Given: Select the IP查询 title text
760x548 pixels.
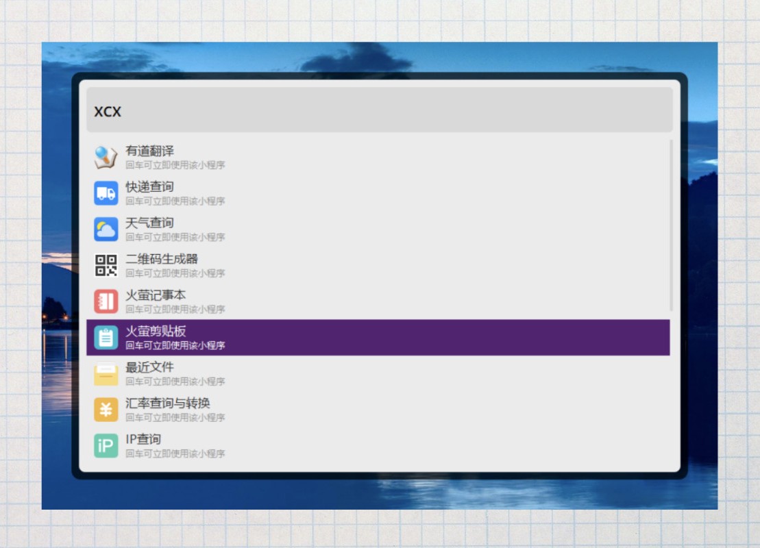Looking at the screenshot, I should click(x=143, y=440).
